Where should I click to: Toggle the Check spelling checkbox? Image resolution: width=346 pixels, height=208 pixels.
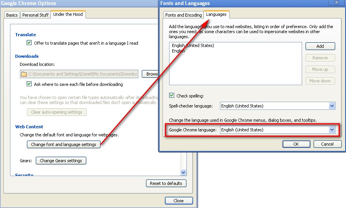point(171,95)
